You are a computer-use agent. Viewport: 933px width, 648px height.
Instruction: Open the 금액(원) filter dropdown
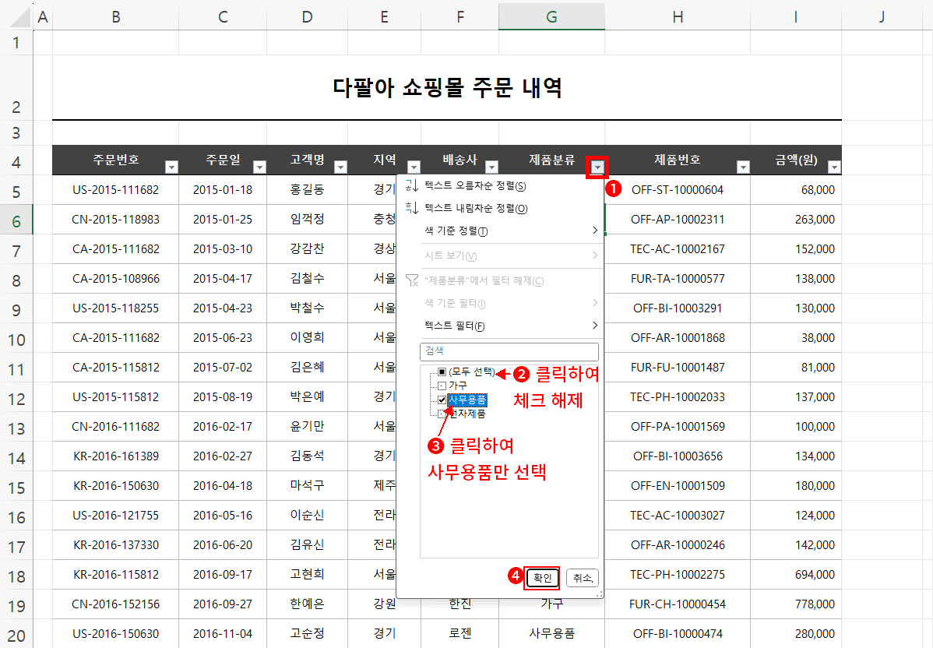[x=834, y=167]
